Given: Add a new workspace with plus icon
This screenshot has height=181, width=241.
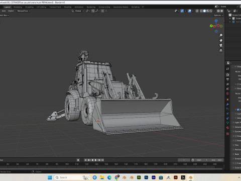Looking at the screenshot, I should tap(143, 7).
